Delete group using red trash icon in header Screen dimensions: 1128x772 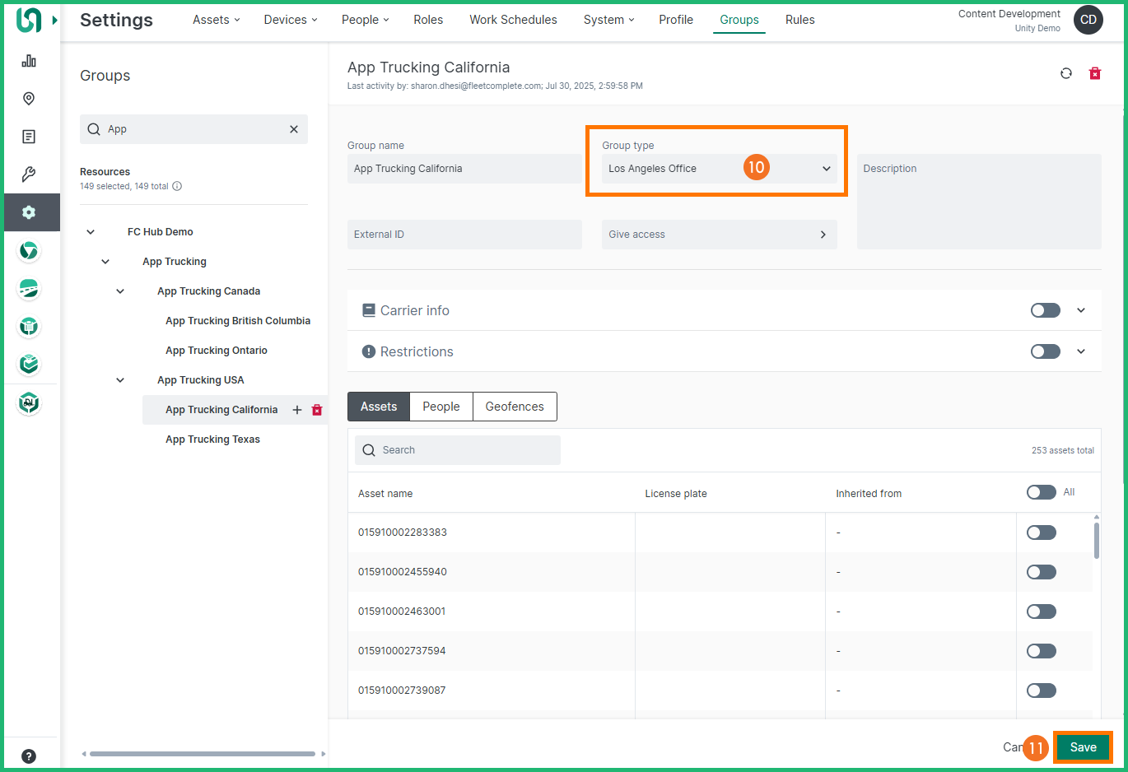coord(1095,73)
